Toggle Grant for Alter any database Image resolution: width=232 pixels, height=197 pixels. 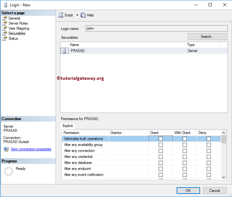pyautogui.click(x=161, y=163)
